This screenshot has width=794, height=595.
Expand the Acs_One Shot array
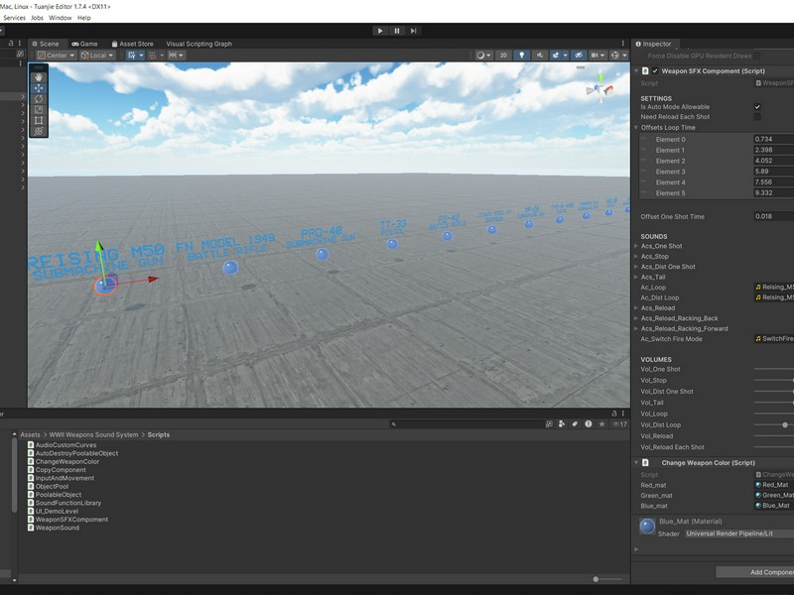[x=636, y=246]
